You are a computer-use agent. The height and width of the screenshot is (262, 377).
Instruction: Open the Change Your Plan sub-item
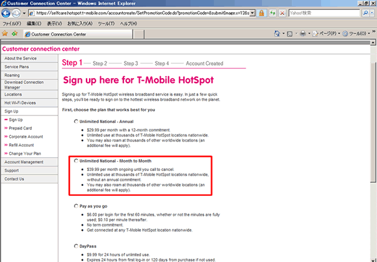coord(25,153)
